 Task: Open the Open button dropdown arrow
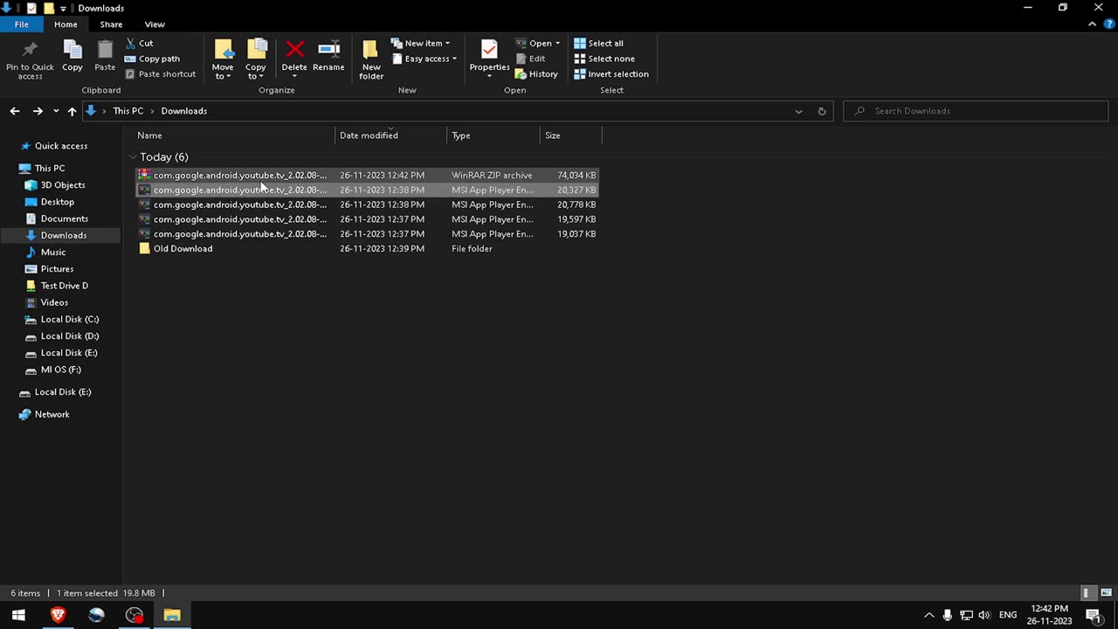click(557, 44)
